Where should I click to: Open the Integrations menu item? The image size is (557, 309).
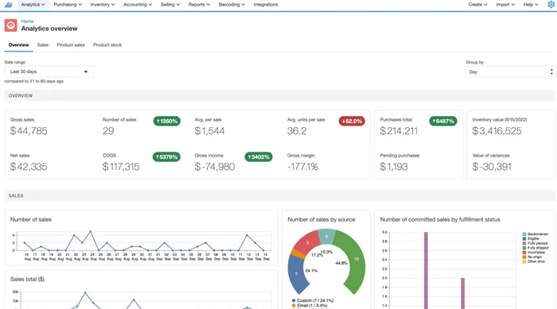tap(266, 5)
